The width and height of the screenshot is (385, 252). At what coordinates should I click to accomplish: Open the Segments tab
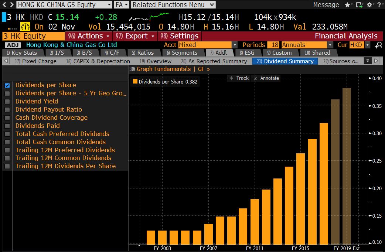pyautogui.click(x=183, y=53)
